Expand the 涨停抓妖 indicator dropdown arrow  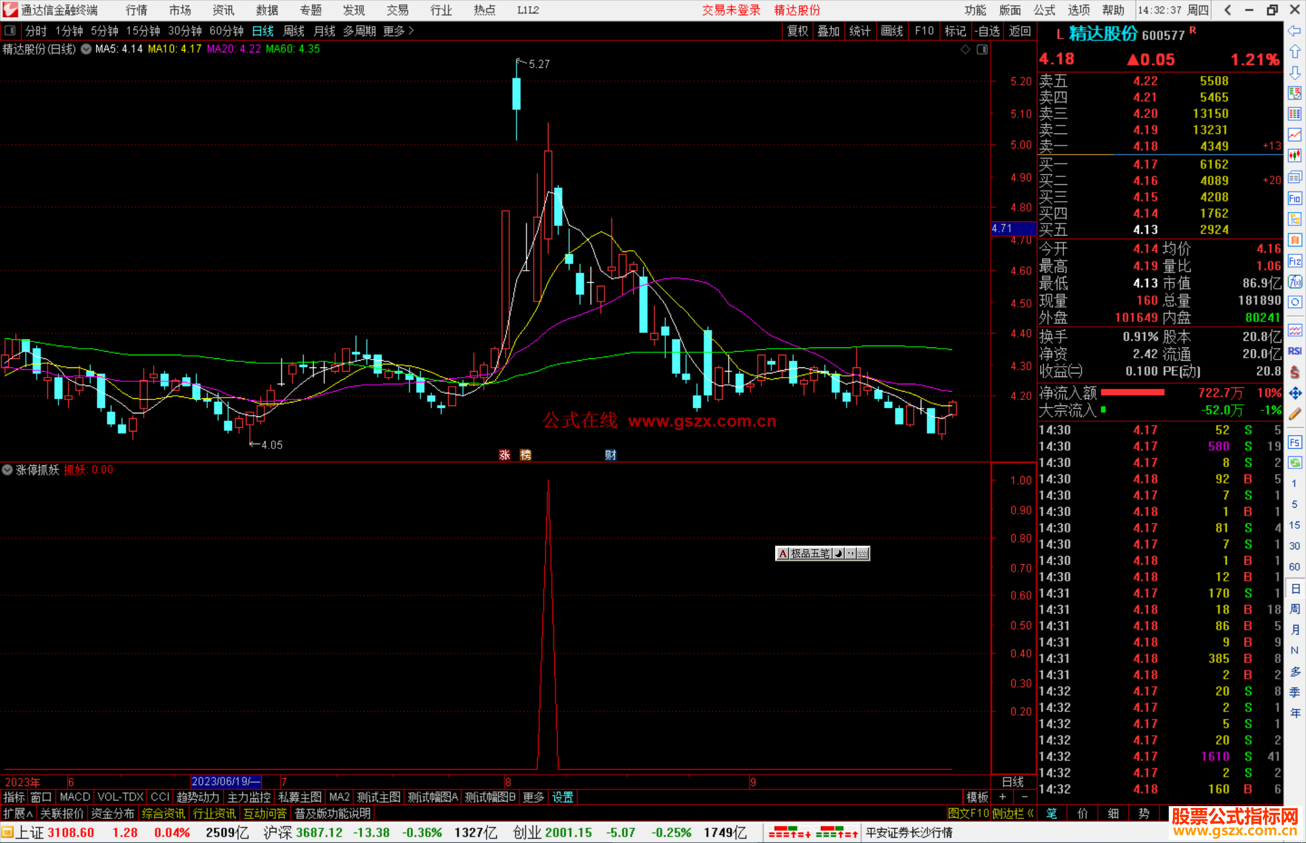(7, 470)
